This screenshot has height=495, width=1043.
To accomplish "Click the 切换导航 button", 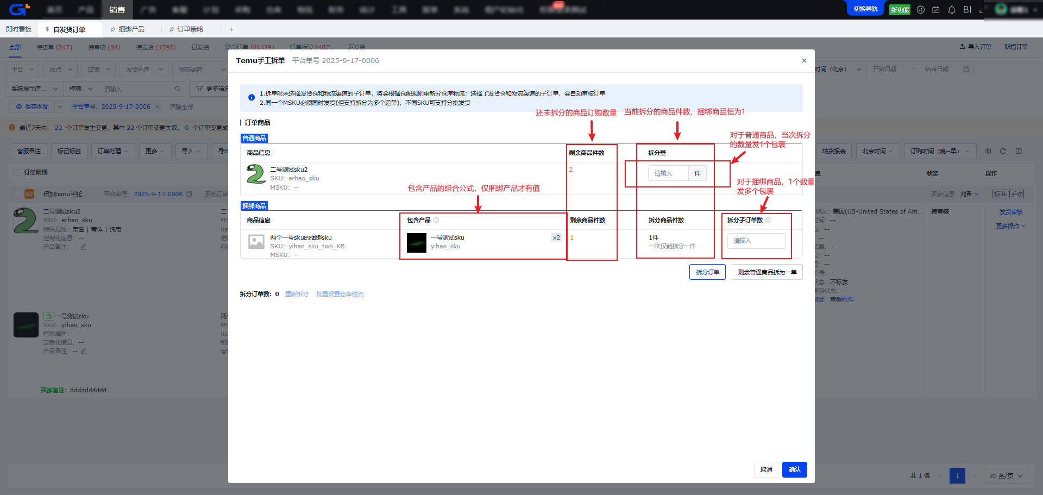I will click(x=865, y=9).
